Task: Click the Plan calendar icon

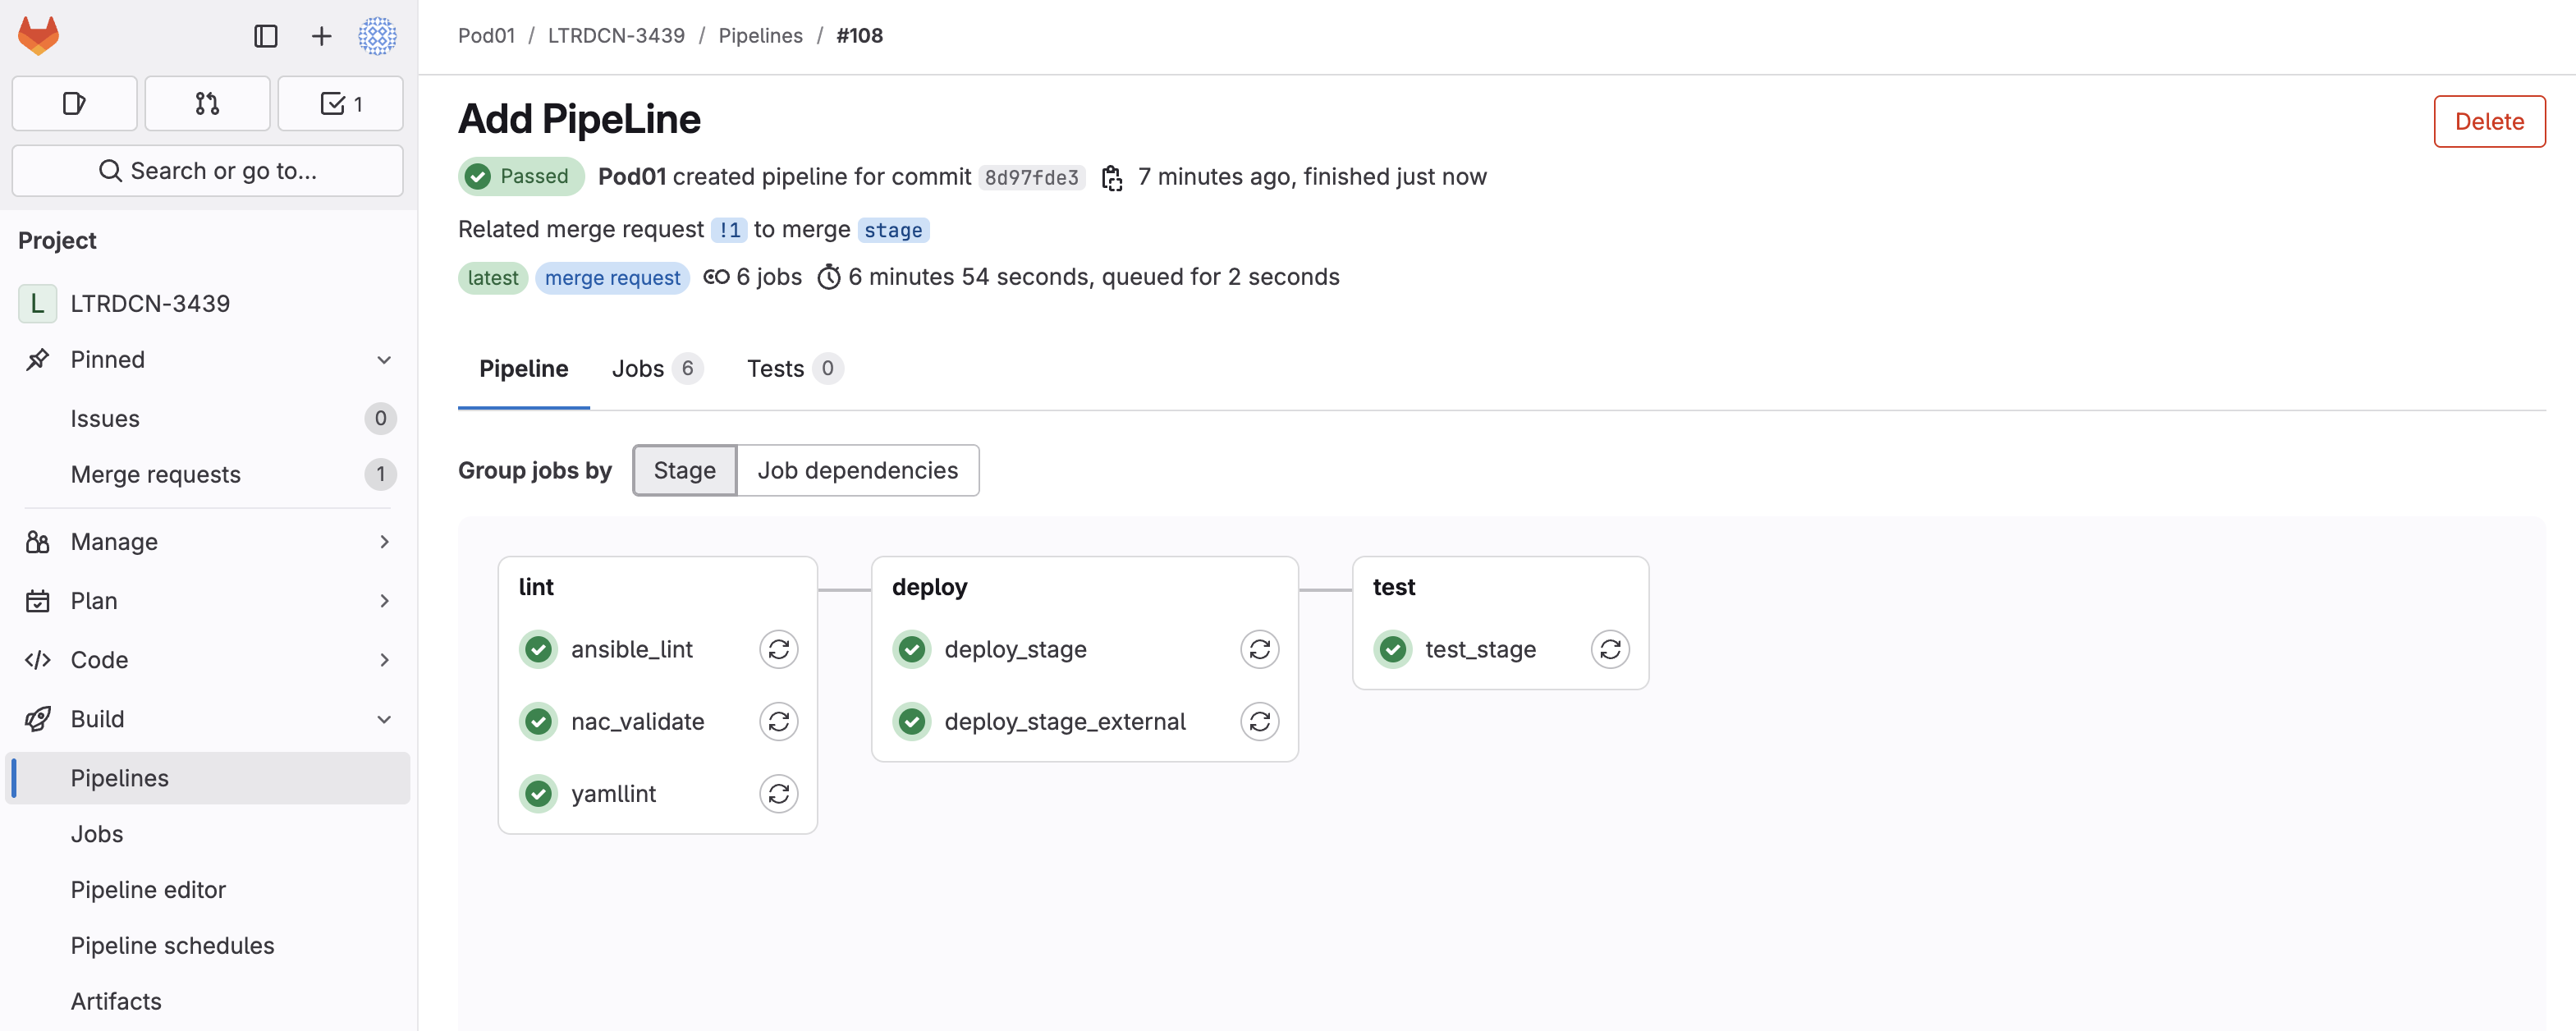Action: click(x=38, y=601)
